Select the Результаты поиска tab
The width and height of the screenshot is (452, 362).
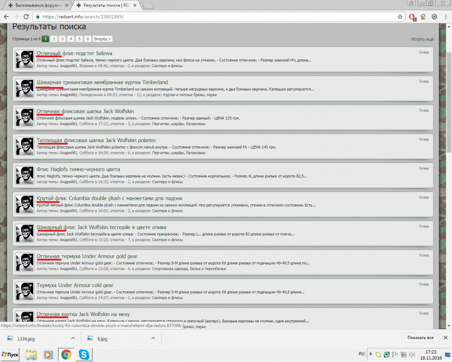click(107, 6)
